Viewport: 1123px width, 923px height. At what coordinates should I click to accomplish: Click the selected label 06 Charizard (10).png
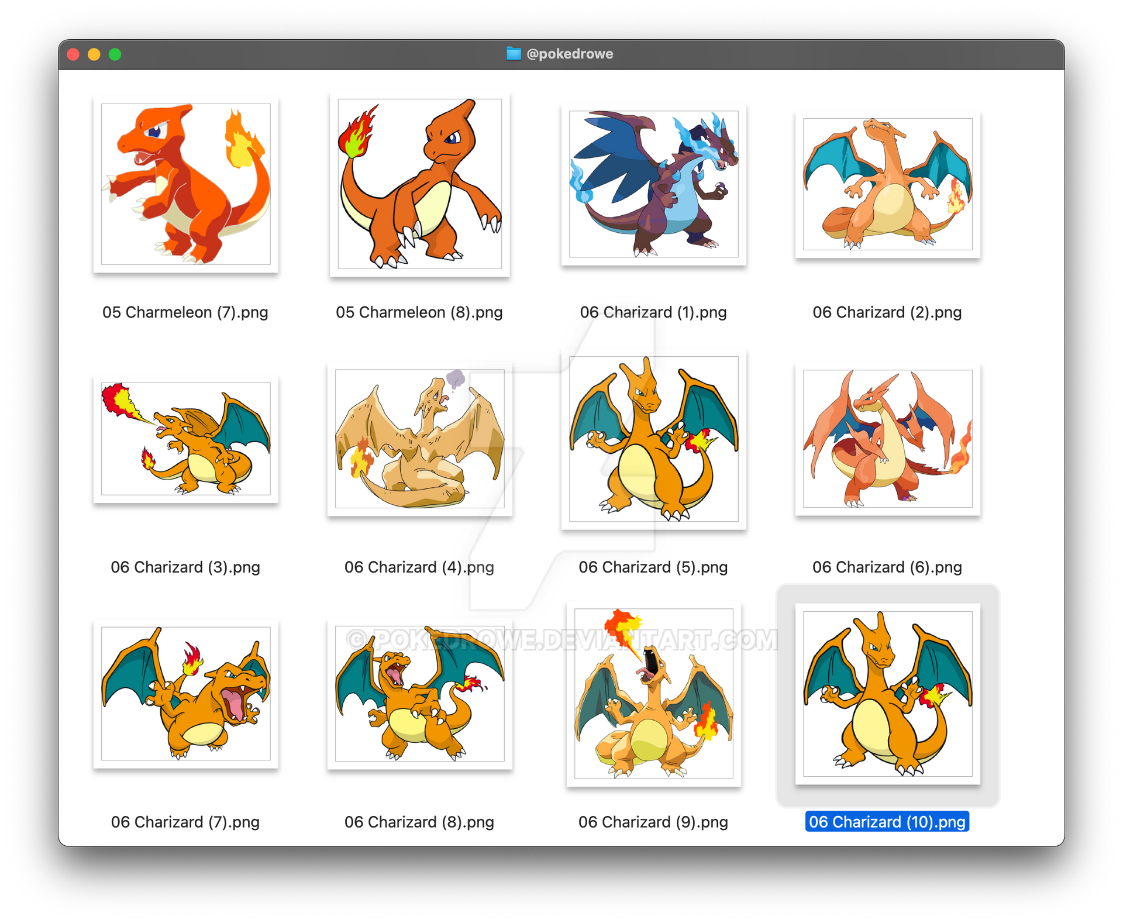pyautogui.click(x=887, y=822)
